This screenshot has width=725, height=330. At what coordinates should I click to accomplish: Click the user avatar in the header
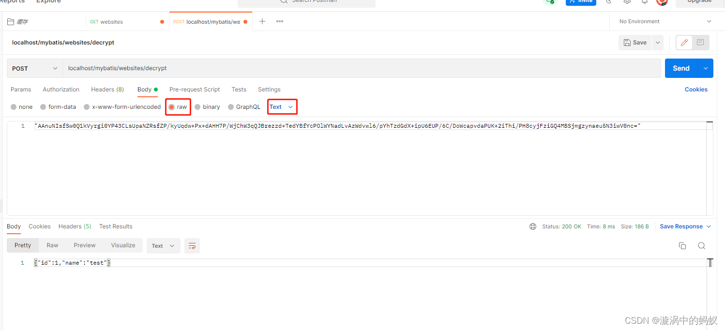662,2
